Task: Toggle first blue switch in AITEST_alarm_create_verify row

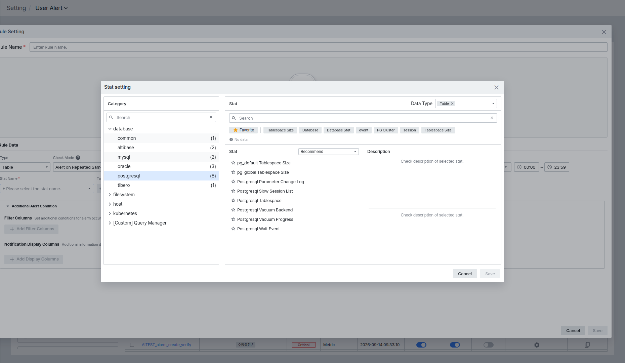Action: 421,345
